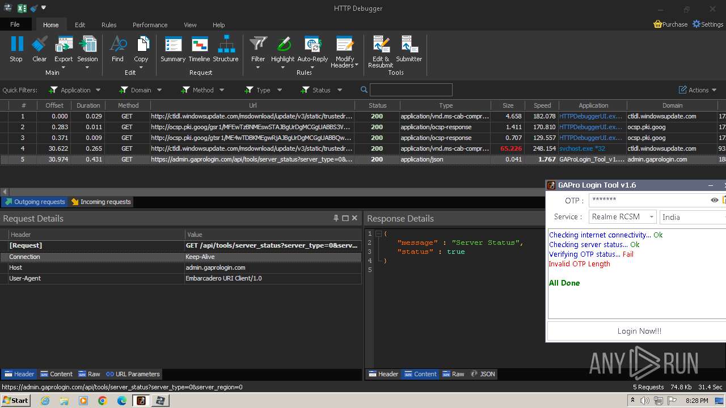Open the Modify Headers tool
The image size is (726, 408).
click(x=345, y=52)
